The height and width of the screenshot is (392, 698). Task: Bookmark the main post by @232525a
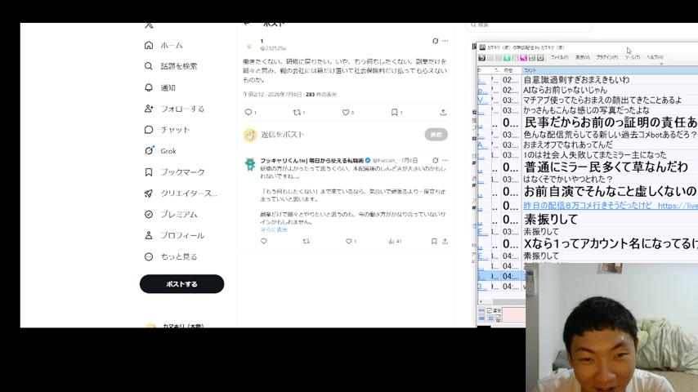tap(396, 112)
